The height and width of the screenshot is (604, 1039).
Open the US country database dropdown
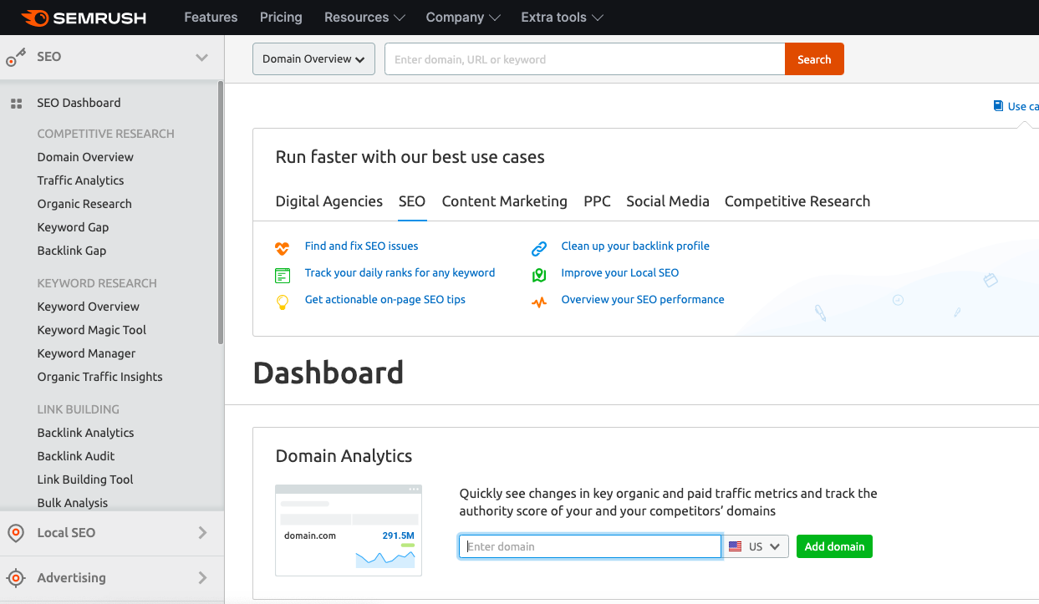point(756,546)
